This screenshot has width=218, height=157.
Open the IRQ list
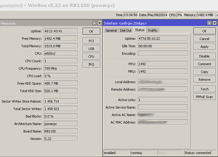pyautogui.click(x=91, y=64)
